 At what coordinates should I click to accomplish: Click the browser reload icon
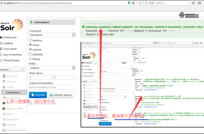[x=140, y=3]
